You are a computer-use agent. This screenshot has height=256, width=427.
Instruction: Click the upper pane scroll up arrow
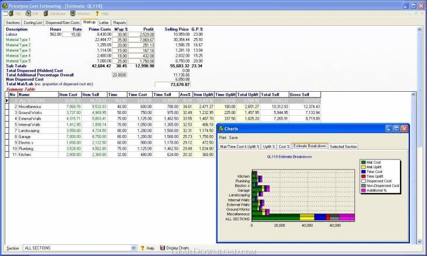coord(419,29)
